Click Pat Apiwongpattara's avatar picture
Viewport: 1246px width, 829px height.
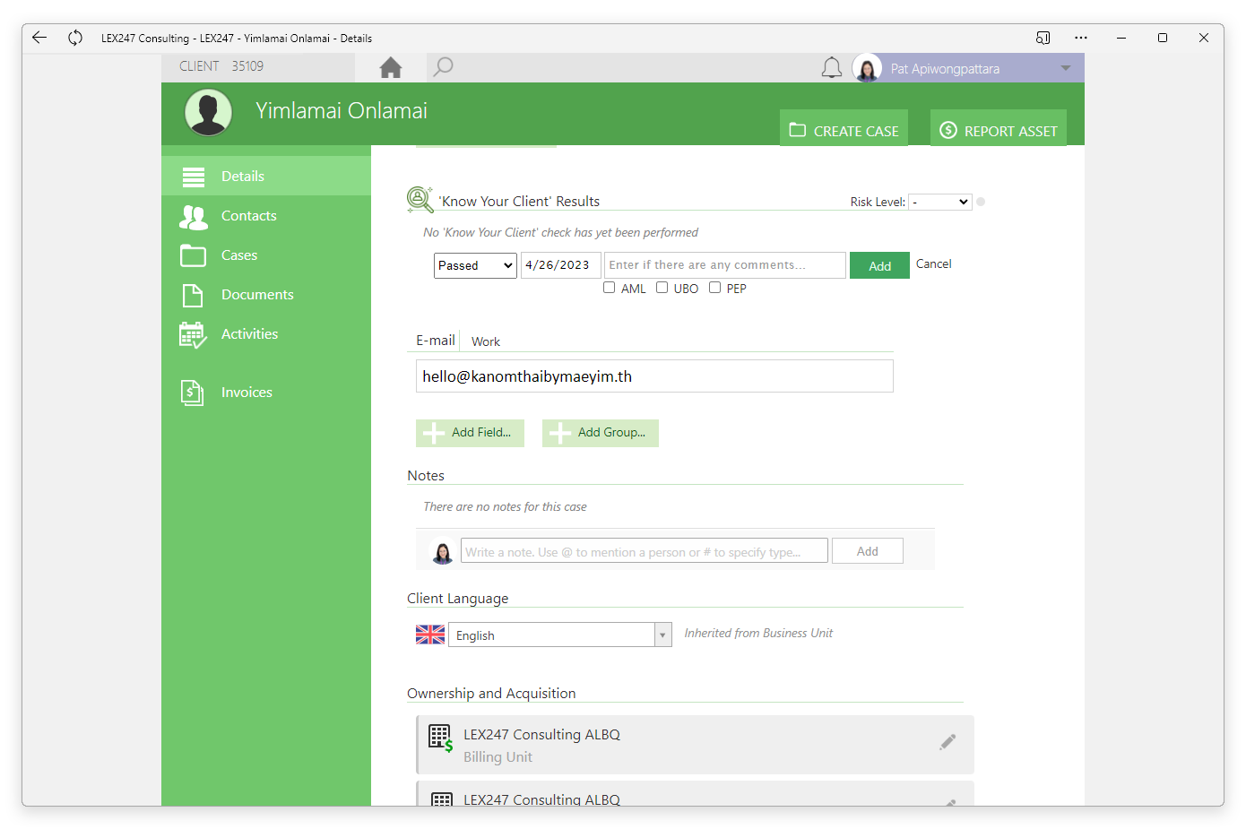point(867,68)
